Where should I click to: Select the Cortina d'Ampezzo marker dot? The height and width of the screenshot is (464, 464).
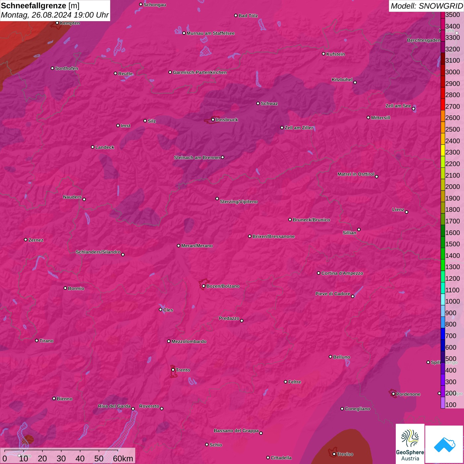point(319,273)
